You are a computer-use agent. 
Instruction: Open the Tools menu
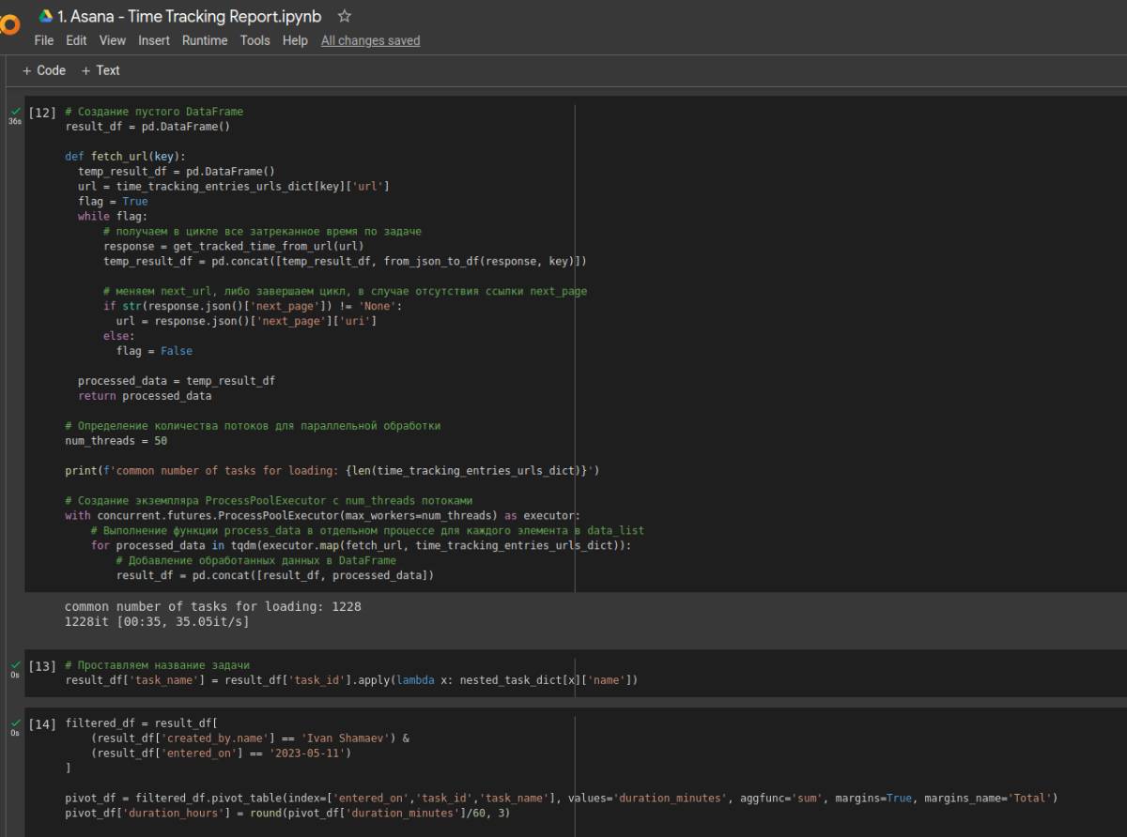[x=255, y=40]
